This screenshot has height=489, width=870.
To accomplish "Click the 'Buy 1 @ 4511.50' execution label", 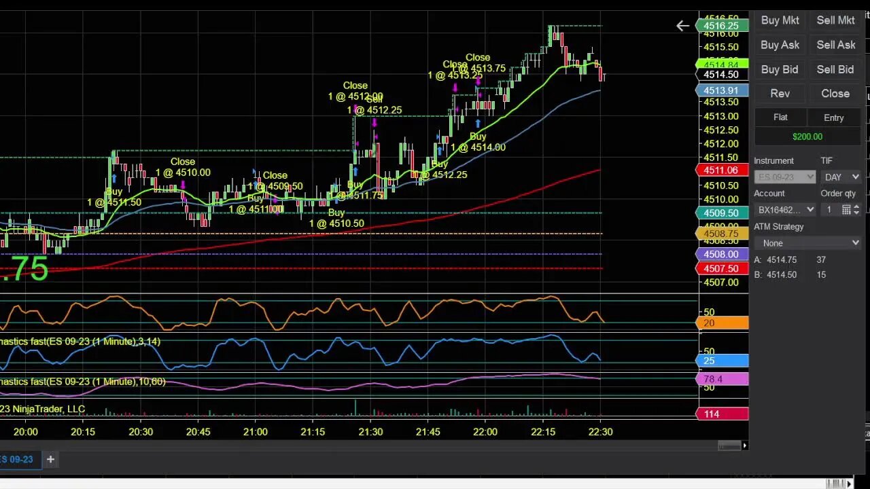I will click(114, 197).
